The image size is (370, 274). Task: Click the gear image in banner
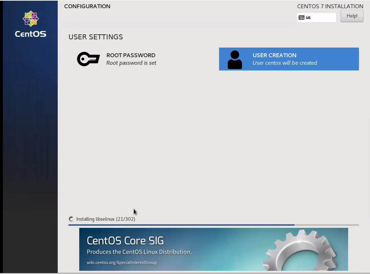click(x=301, y=250)
